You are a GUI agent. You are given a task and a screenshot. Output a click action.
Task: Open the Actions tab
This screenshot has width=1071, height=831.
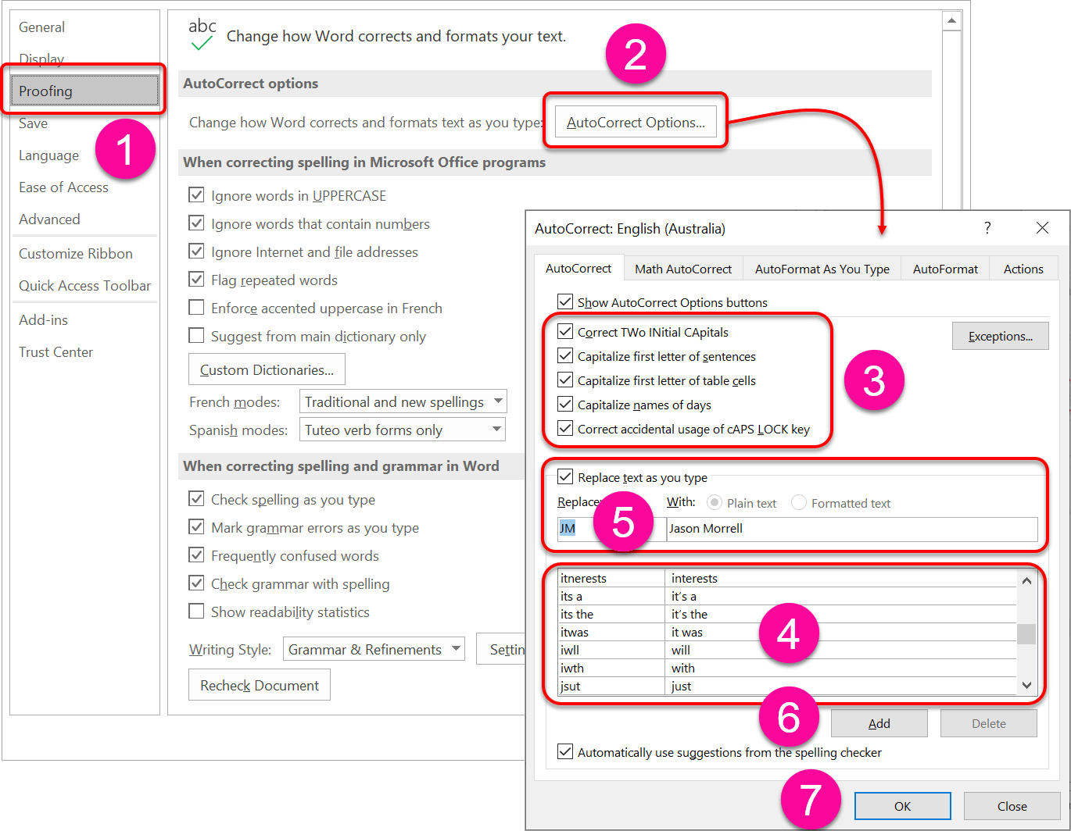(1023, 269)
